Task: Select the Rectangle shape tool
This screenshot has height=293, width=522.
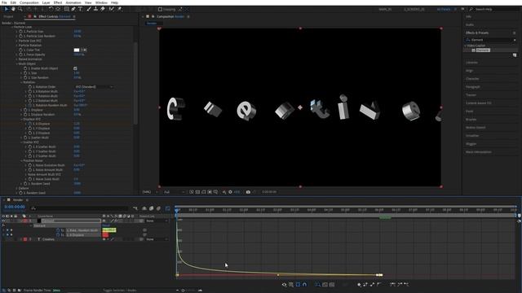Action: [x=67, y=9]
